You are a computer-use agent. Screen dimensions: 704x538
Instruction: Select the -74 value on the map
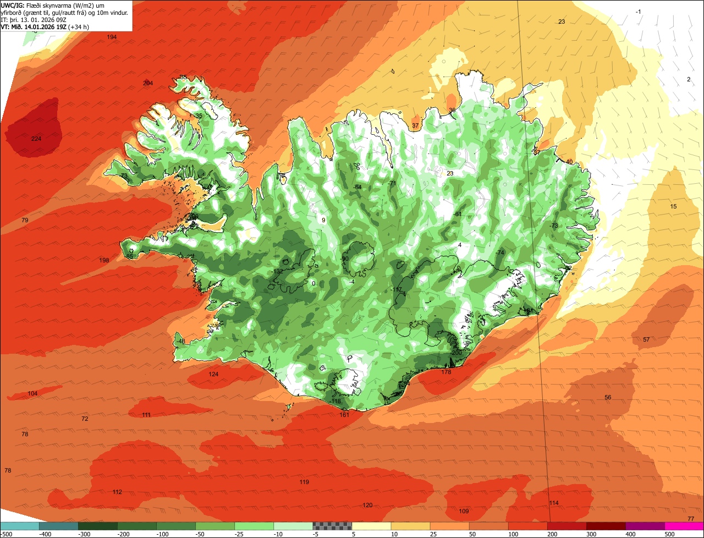(499, 252)
